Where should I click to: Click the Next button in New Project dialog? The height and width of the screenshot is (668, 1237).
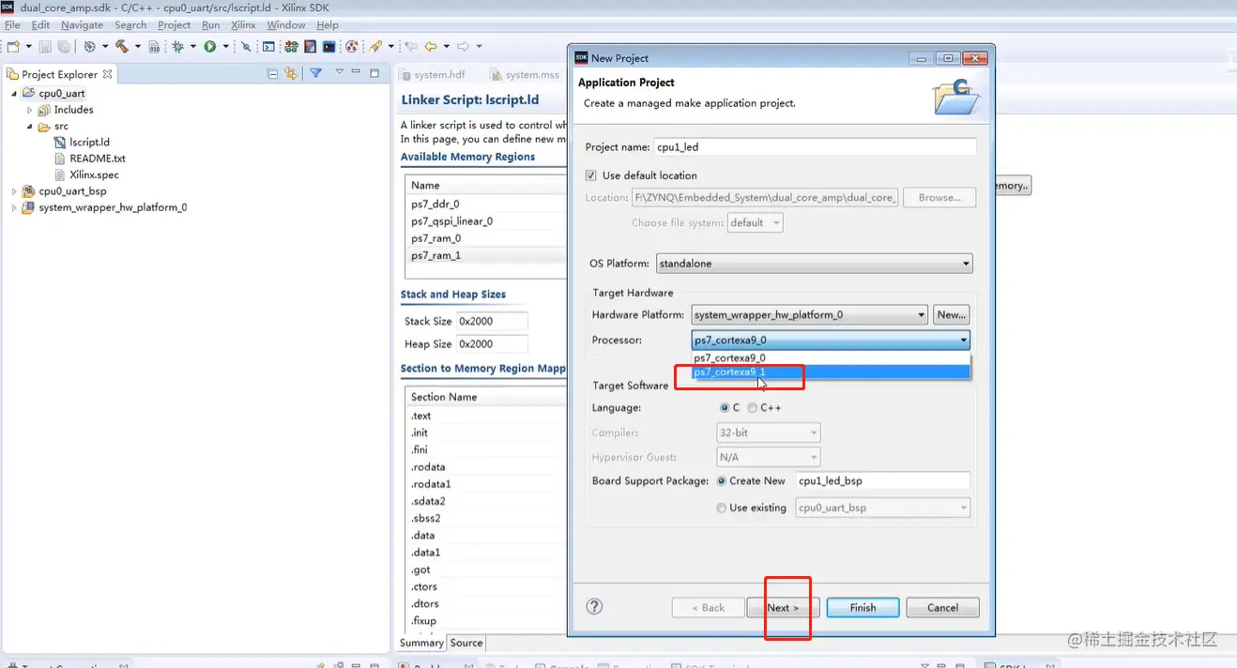(x=783, y=608)
